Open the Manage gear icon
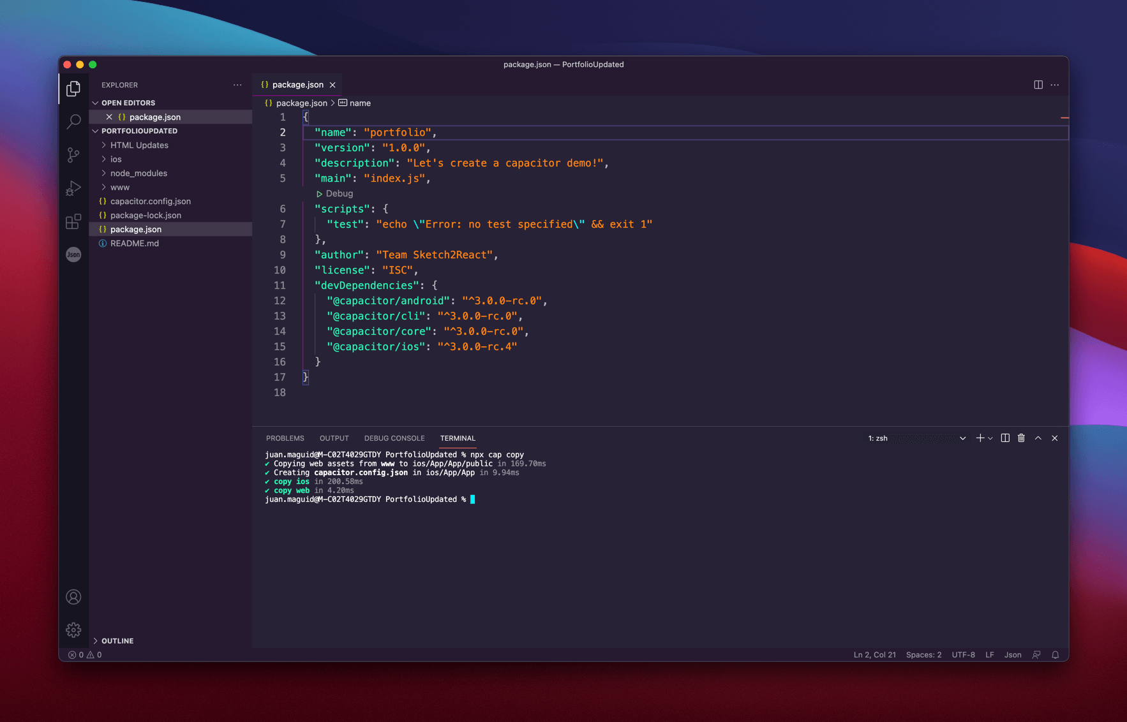The width and height of the screenshot is (1127, 722). point(73,630)
